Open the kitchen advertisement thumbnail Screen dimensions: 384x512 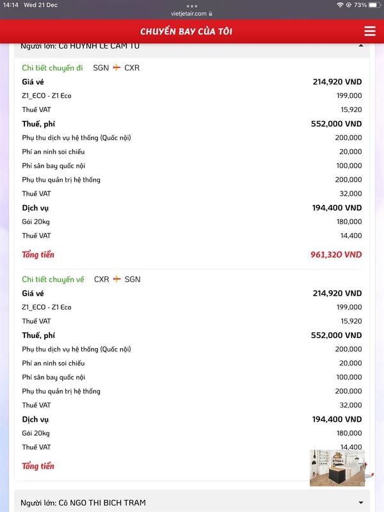[337, 467]
